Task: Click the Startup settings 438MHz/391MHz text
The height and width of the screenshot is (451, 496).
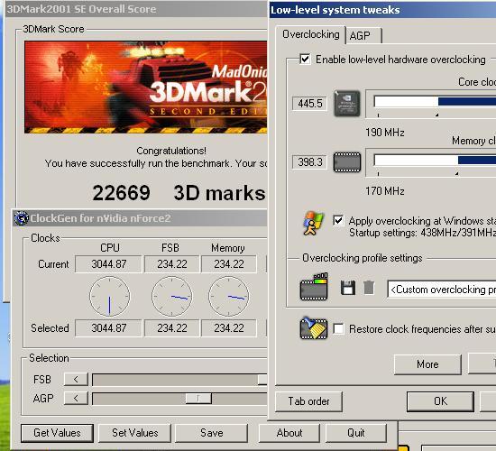Action: coord(422,233)
